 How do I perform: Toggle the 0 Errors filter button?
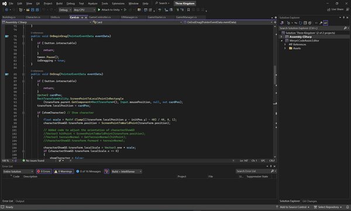click(44, 171)
